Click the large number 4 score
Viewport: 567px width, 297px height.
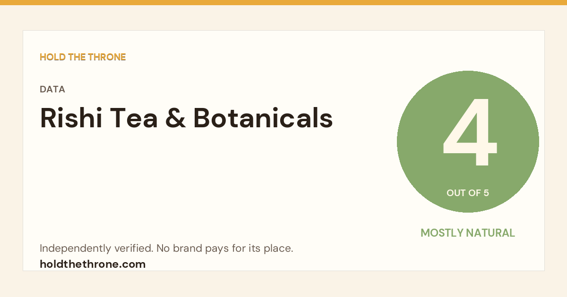[x=470, y=132]
